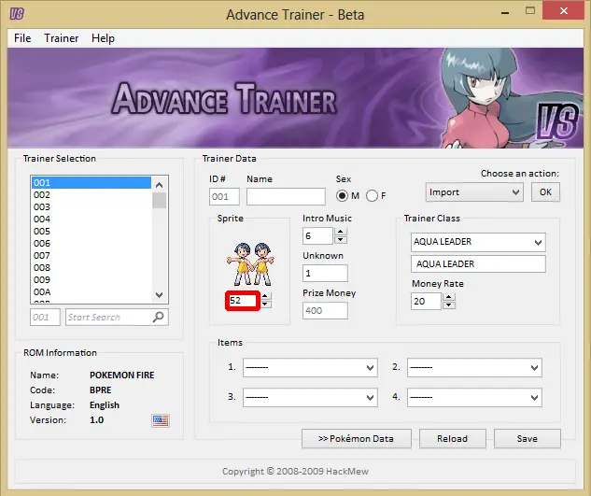Click the Money Rate value field

(426, 301)
